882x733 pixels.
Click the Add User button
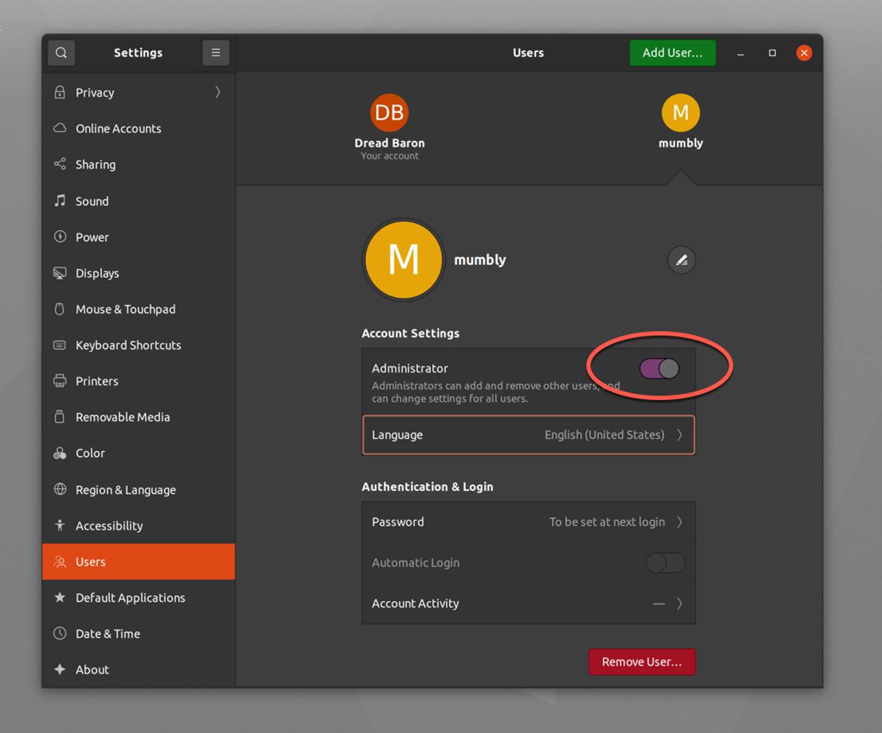click(x=672, y=53)
